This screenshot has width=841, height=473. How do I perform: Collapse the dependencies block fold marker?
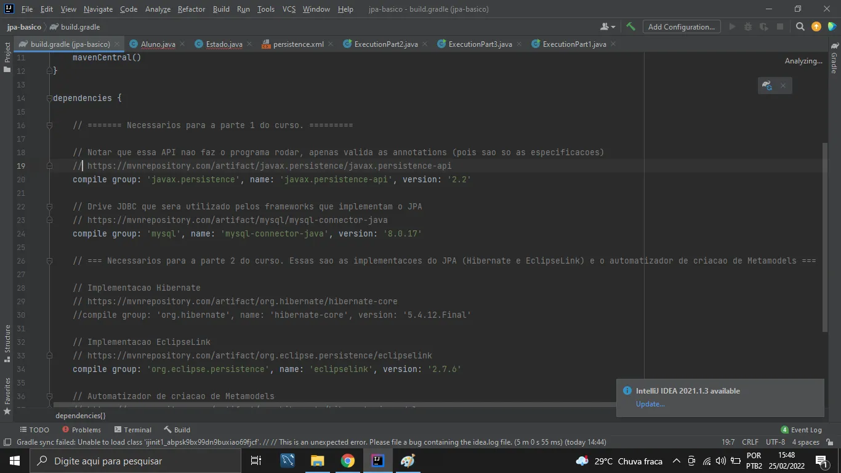49,98
